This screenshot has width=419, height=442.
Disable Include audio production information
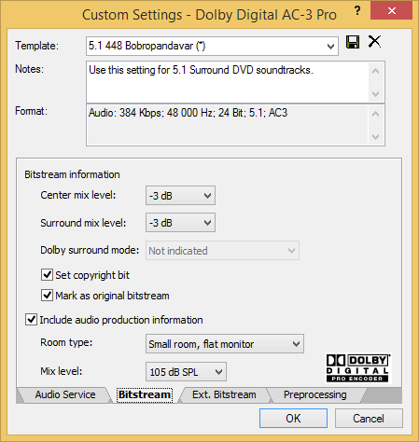31,319
